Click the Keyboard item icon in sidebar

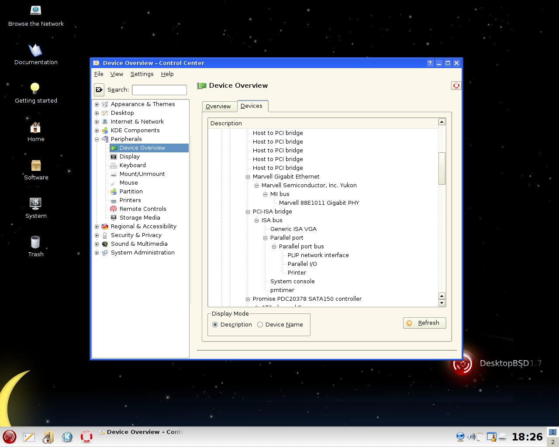tap(114, 165)
